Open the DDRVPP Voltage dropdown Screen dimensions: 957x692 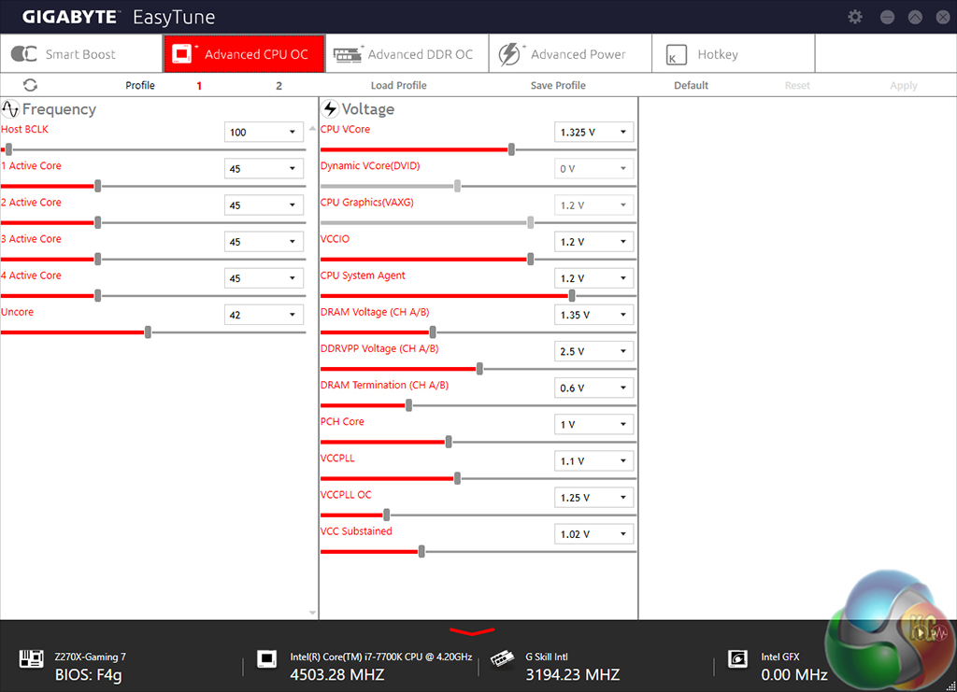[x=593, y=351]
